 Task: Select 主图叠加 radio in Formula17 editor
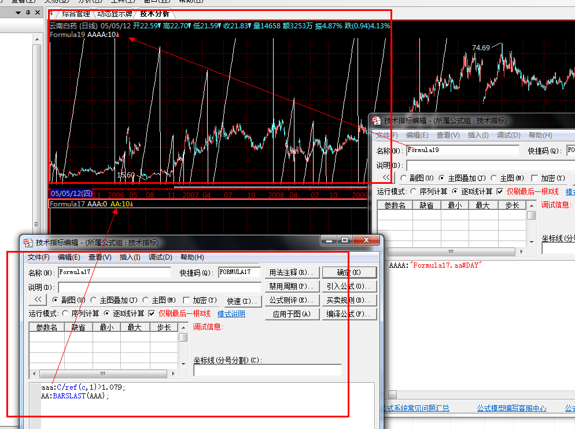pyautogui.click(x=94, y=300)
